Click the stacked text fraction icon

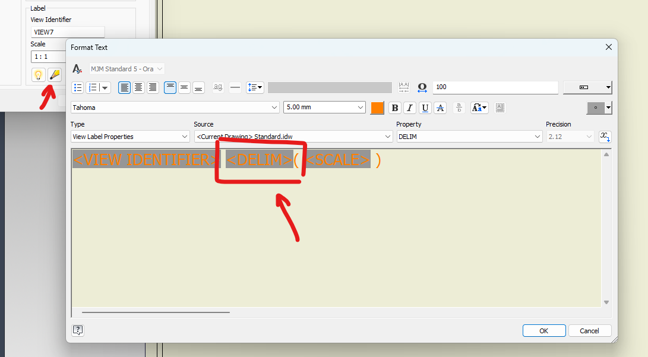(x=460, y=108)
